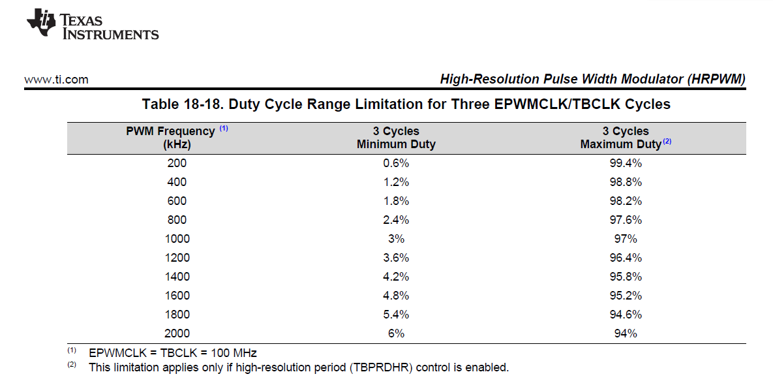Click the 200 kHz frequency cell

coord(177,163)
